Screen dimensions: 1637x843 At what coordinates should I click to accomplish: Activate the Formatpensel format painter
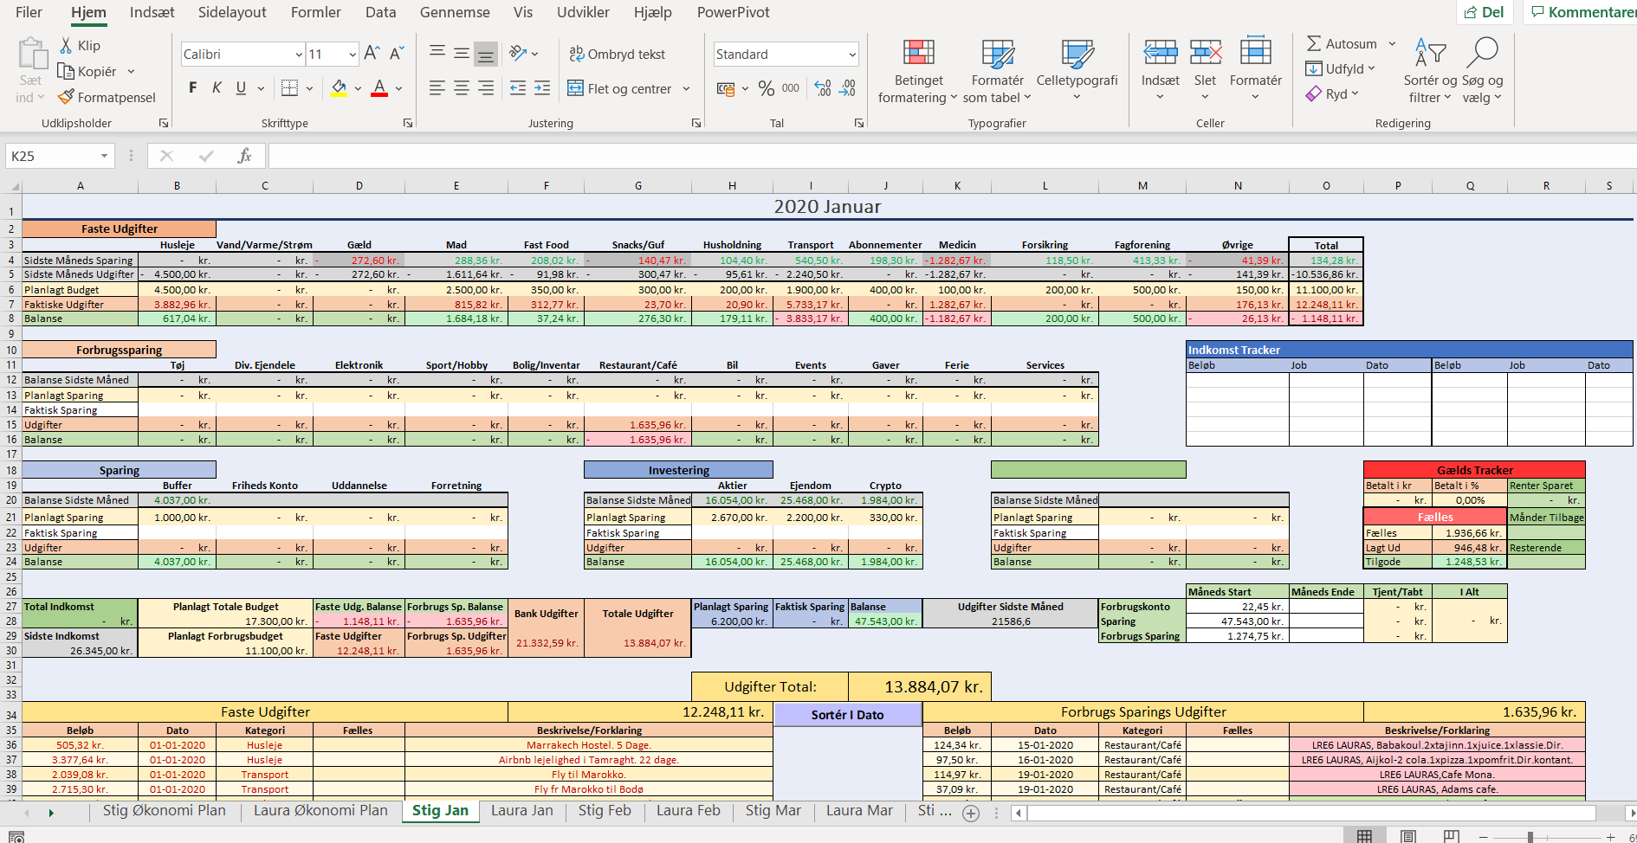[x=107, y=97]
